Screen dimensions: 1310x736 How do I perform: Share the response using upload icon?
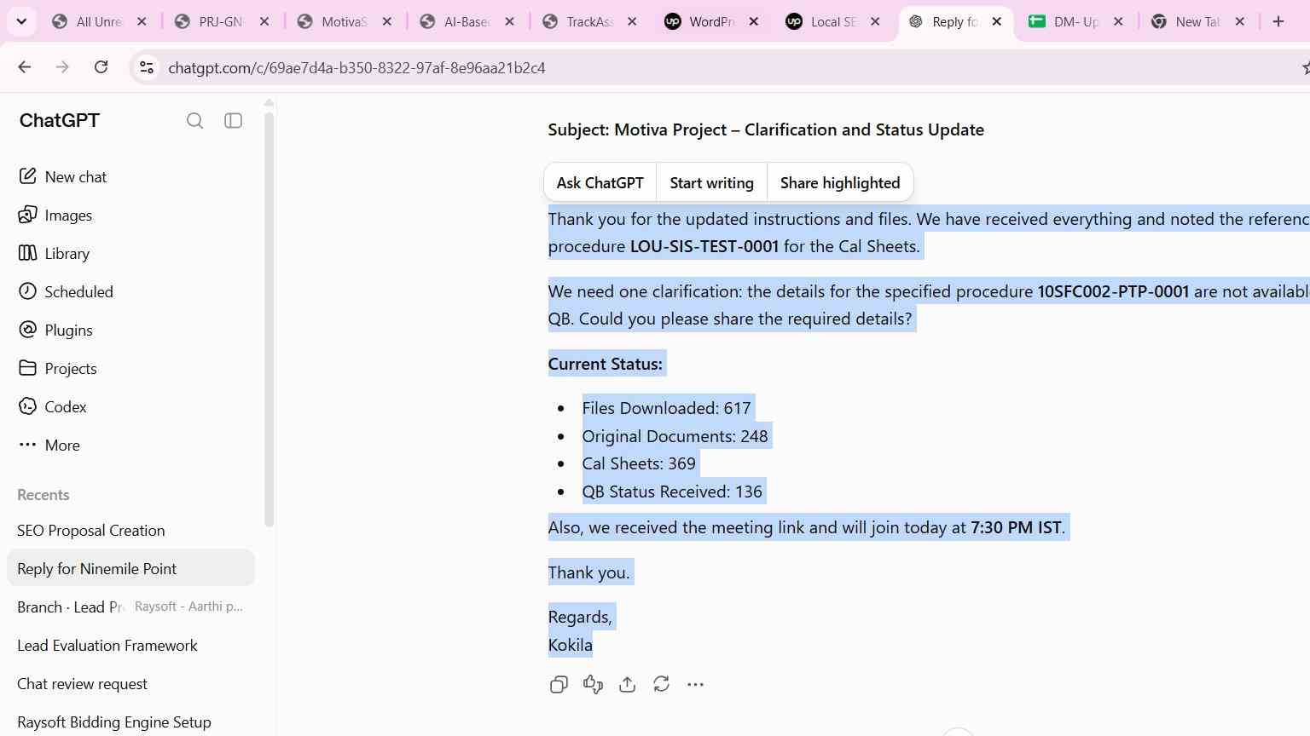(627, 684)
